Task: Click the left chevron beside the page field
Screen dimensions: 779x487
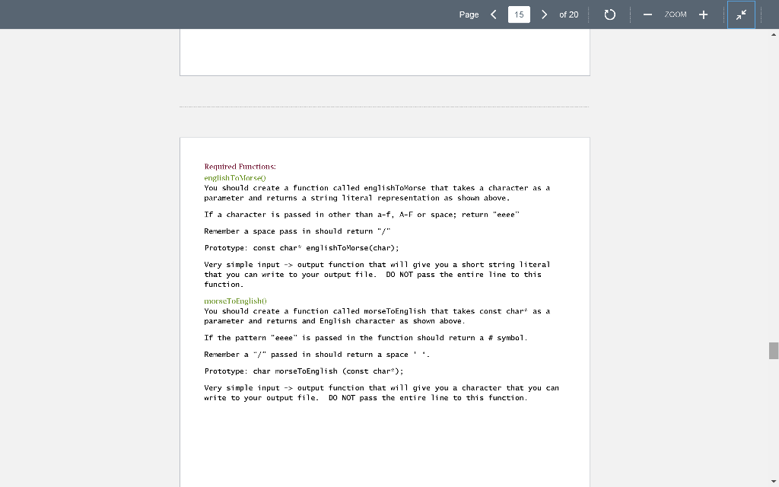Action: pos(493,14)
